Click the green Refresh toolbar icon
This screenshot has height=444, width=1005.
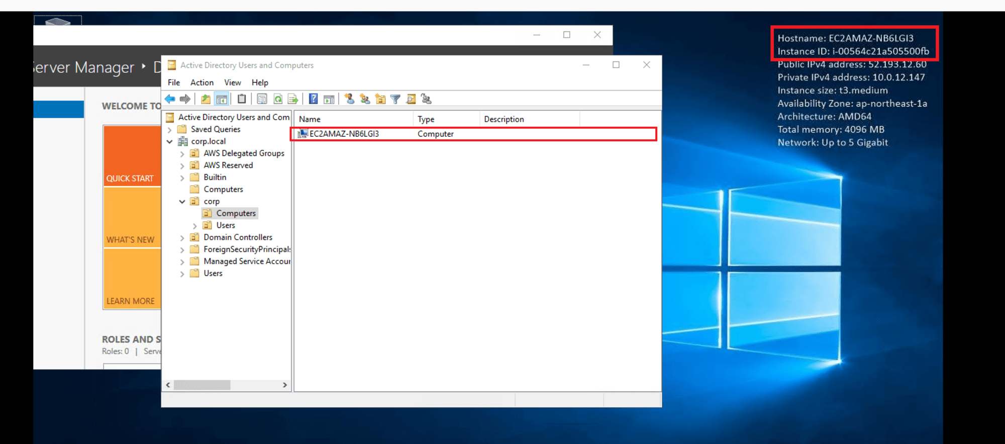[278, 99]
